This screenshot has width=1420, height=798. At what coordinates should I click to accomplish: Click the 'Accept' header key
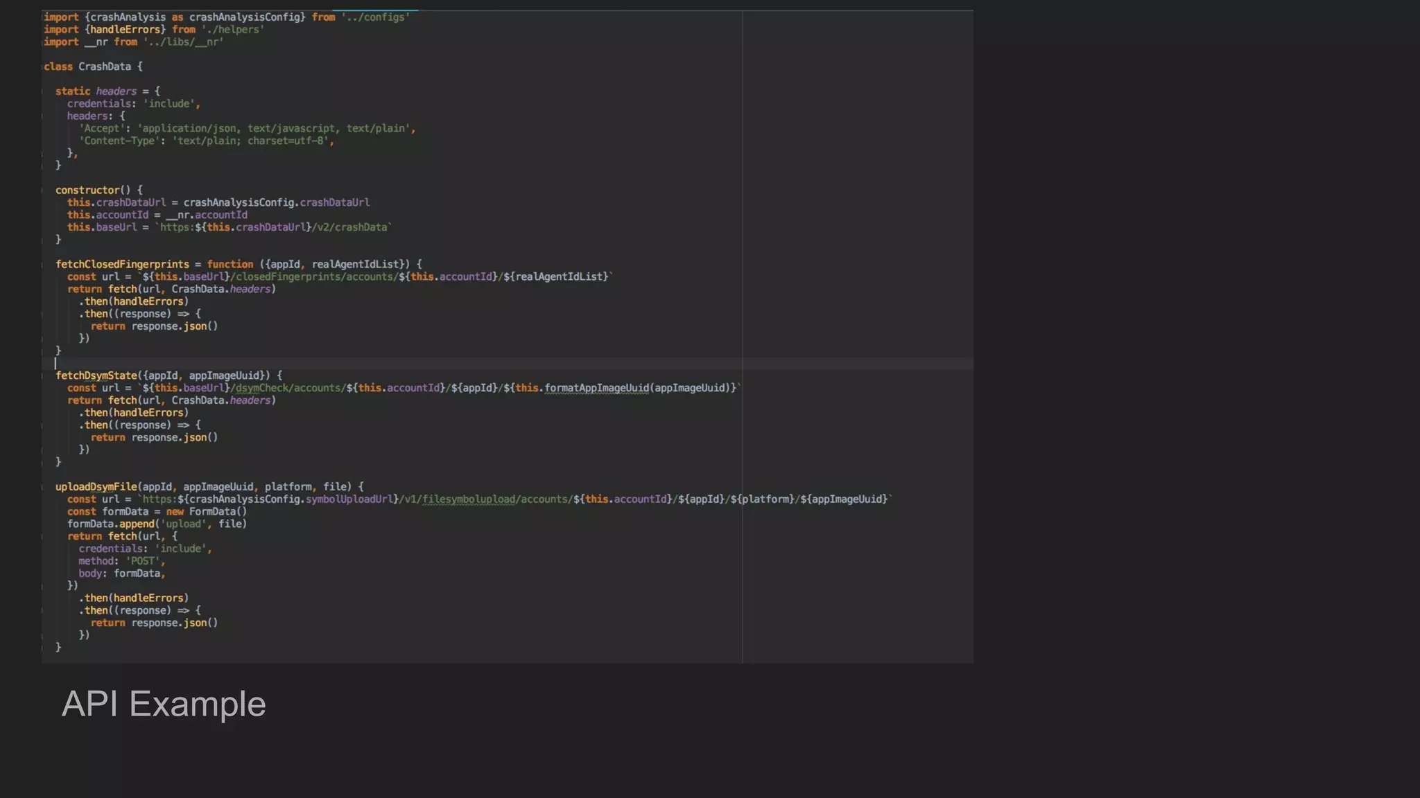(x=102, y=129)
